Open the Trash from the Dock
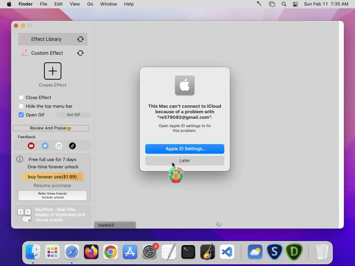 coord(322,252)
